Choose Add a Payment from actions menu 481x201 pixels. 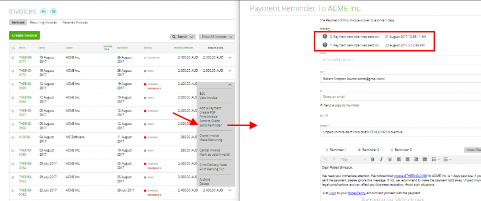(x=210, y=108)
